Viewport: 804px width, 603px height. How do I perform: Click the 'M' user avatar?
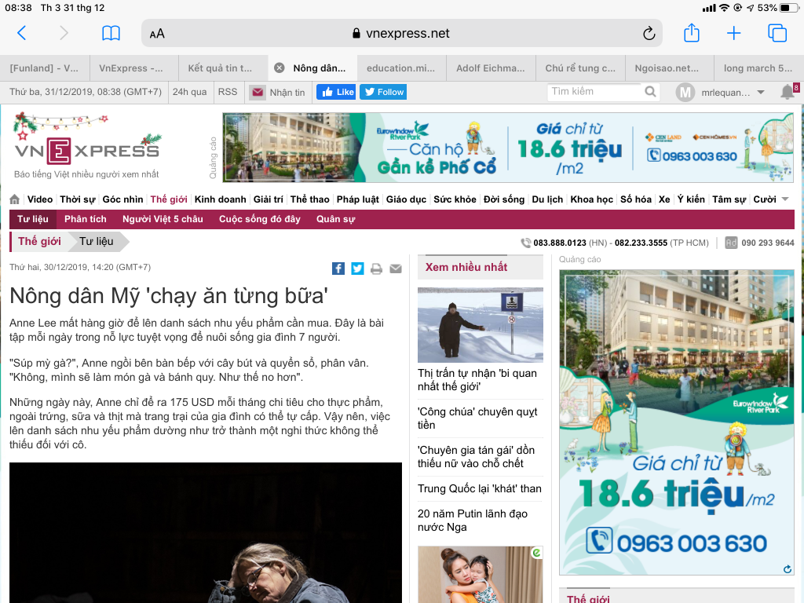(685, 93)
